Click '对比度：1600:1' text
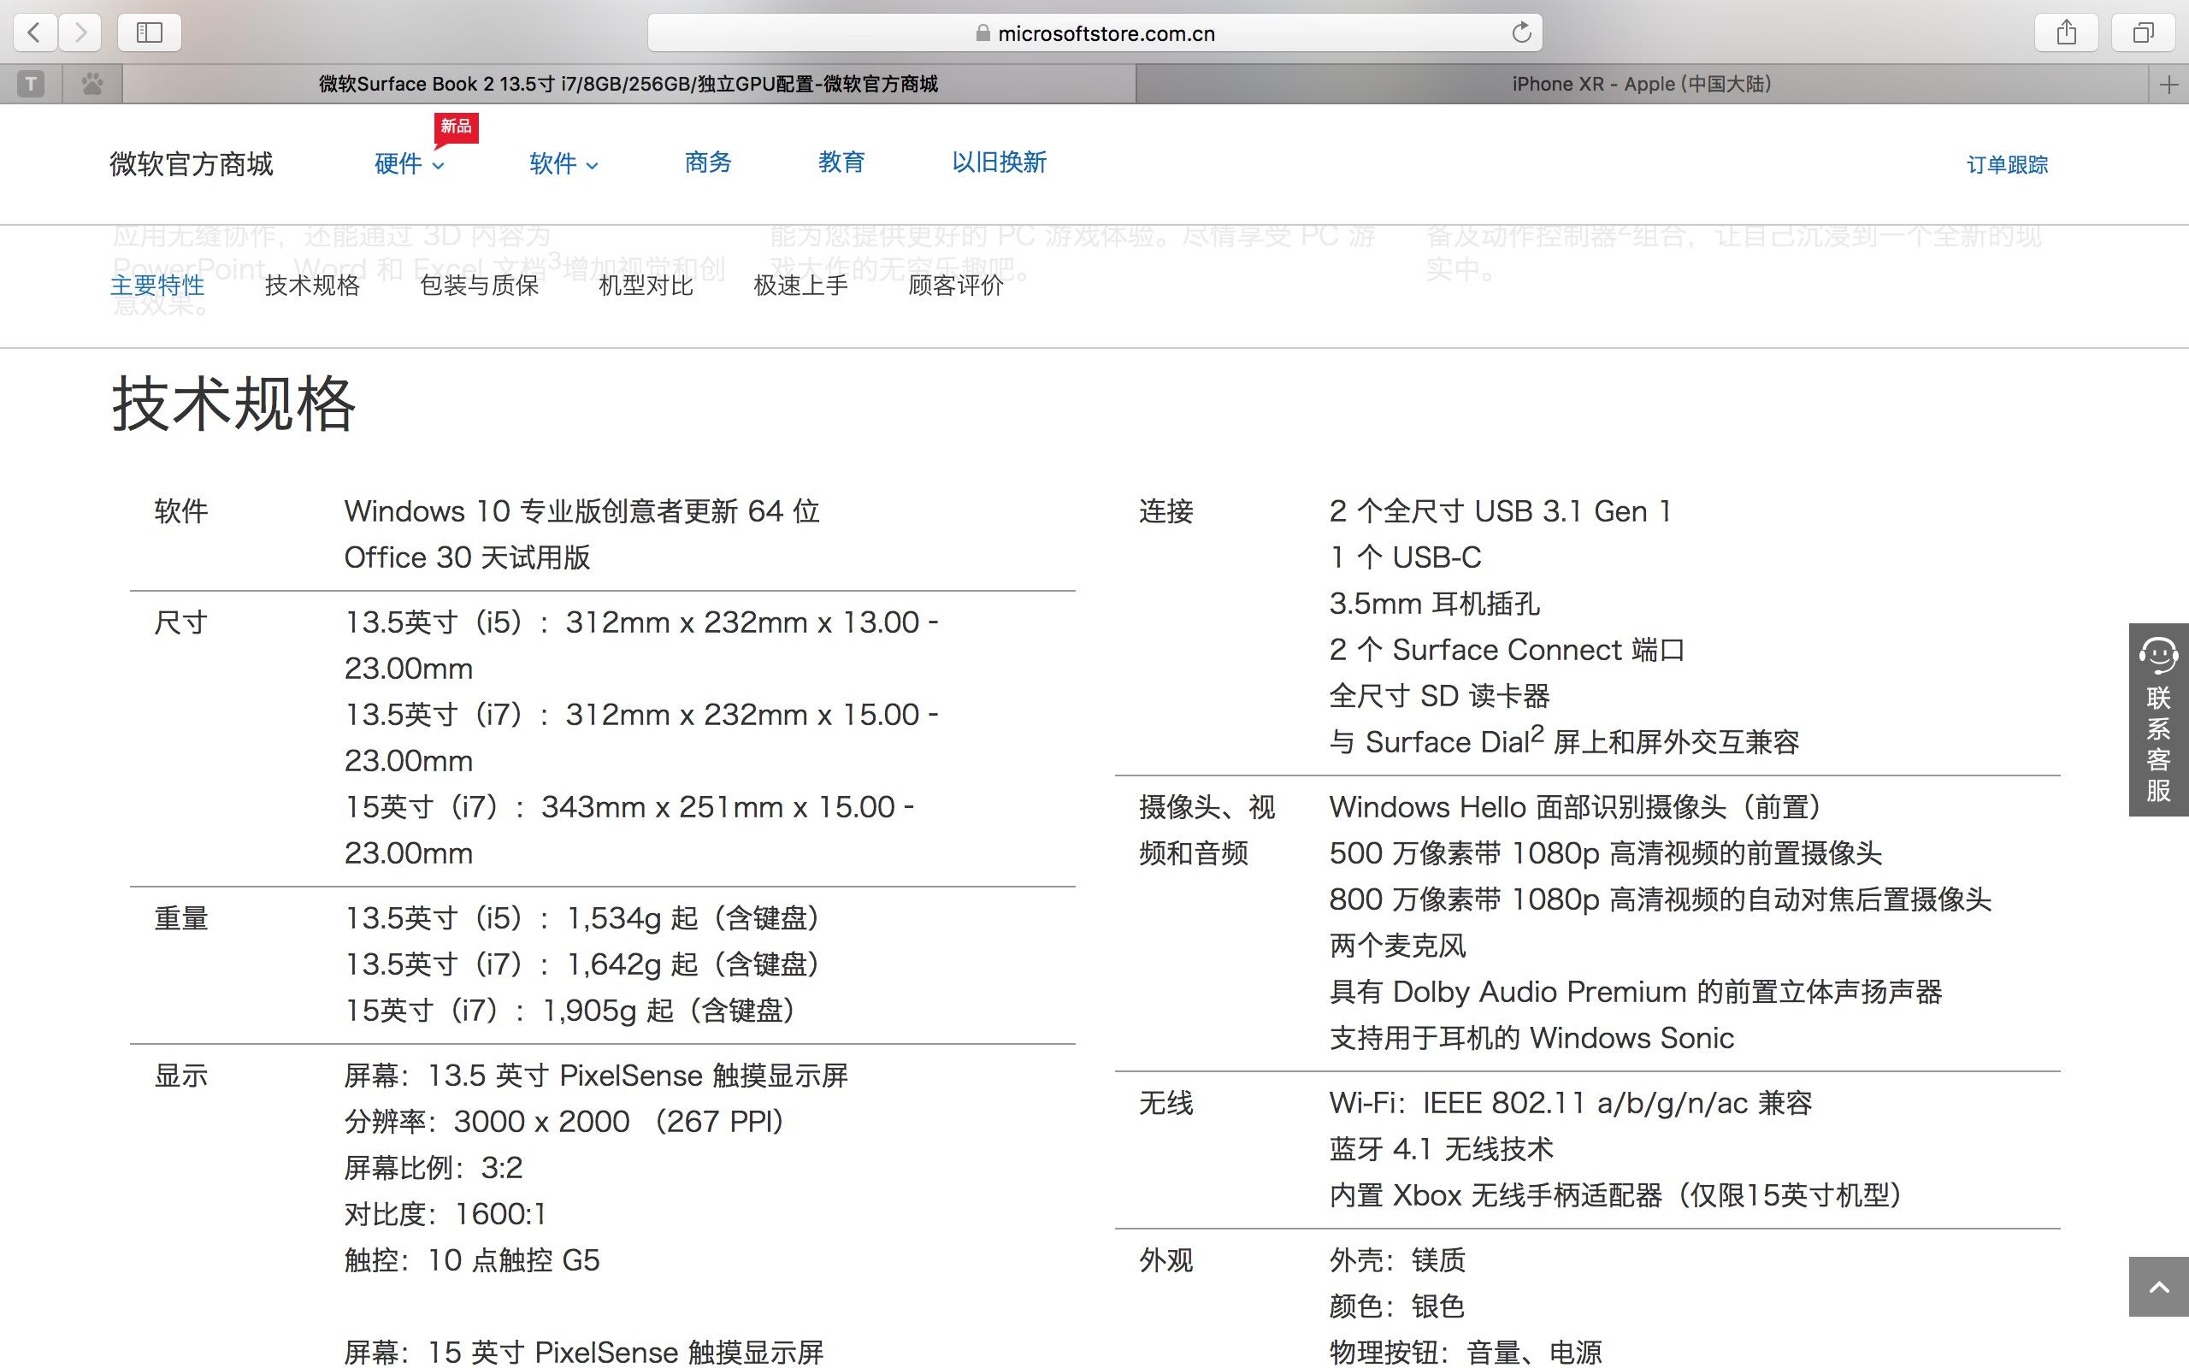The width and height of the screenshot is (2189, 1368). coord(445,1215)
